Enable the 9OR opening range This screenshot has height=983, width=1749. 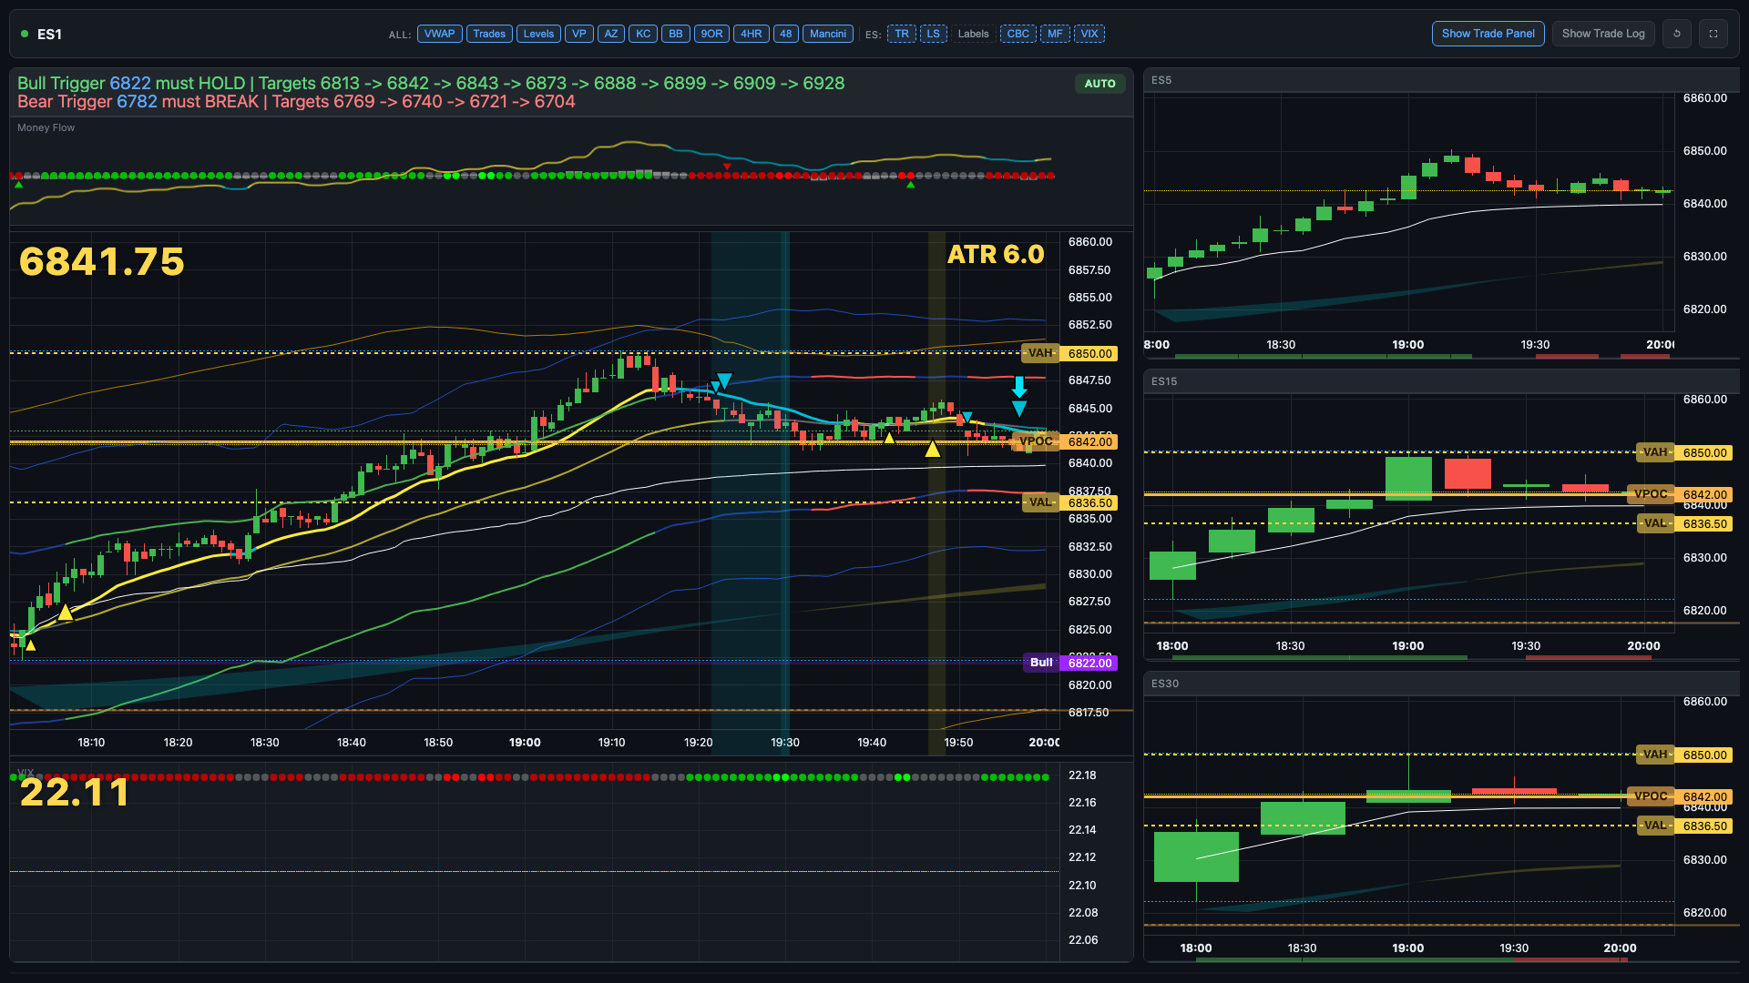pyautogui.click(x=711, y=33)
